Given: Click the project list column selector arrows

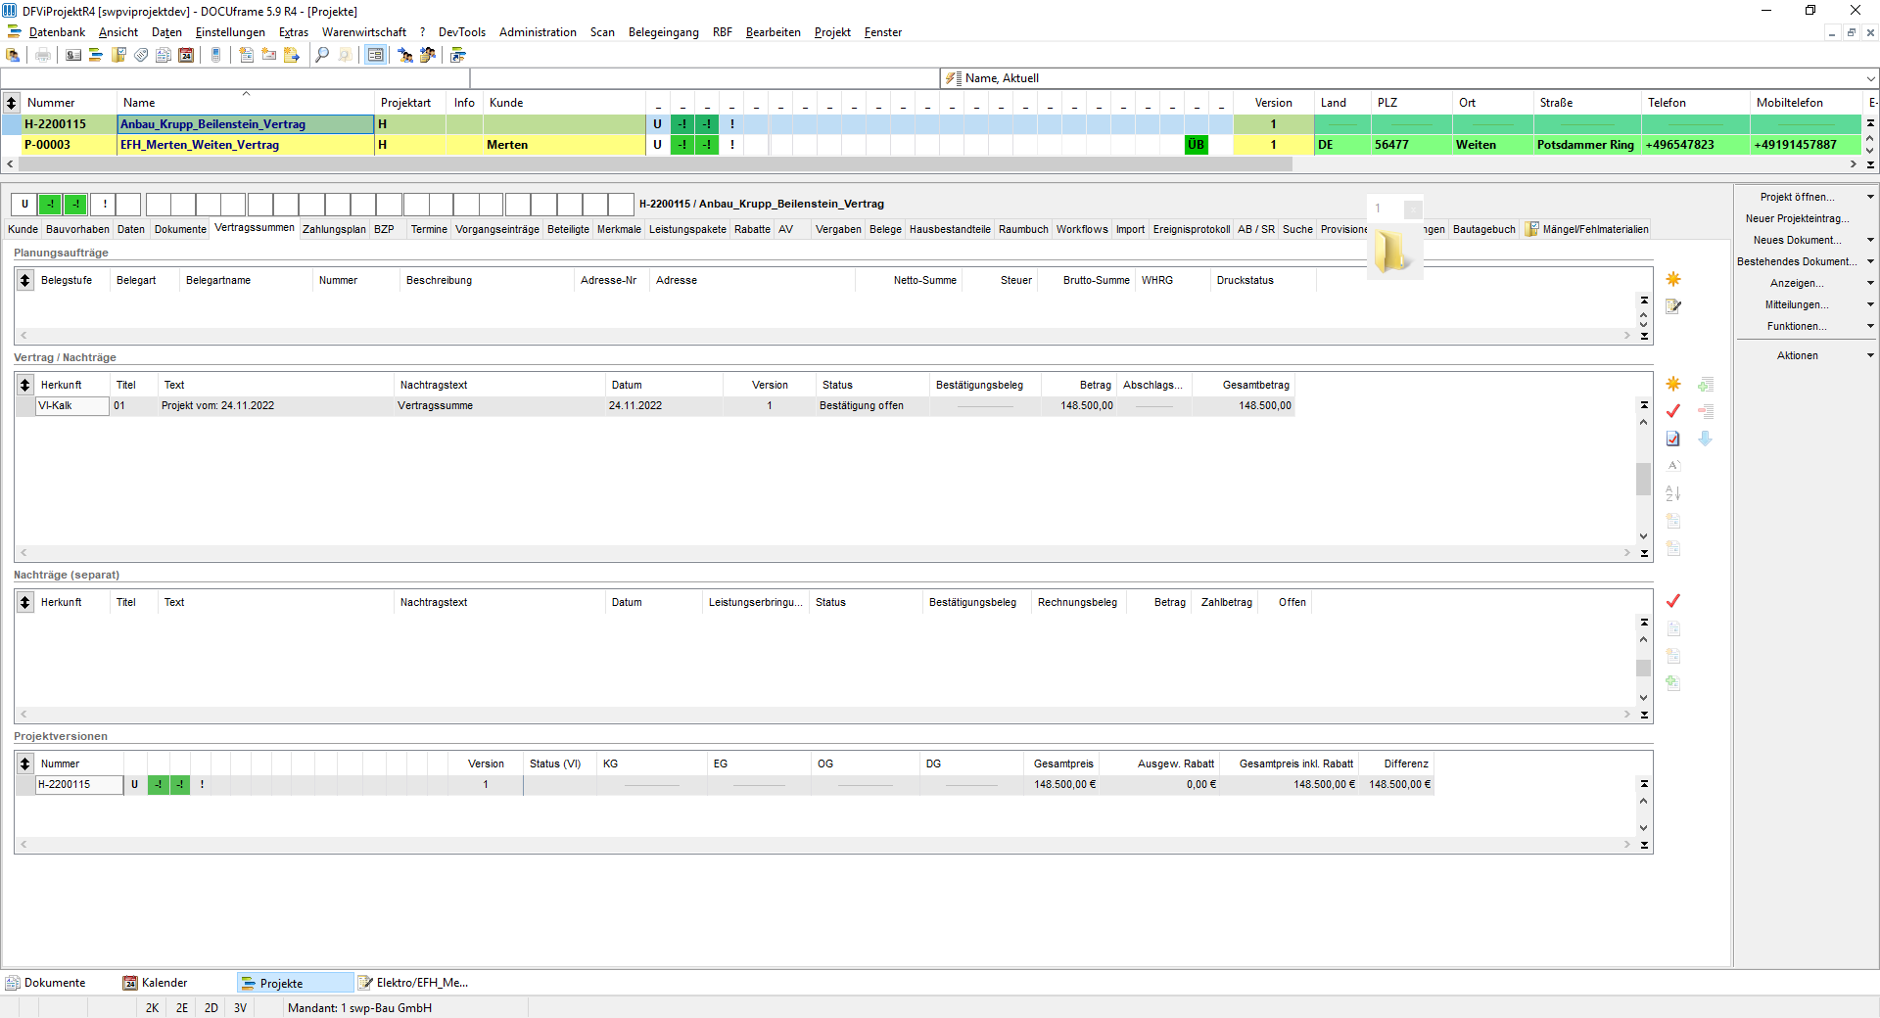Looking at the screenshot, I should click(12, 102).
